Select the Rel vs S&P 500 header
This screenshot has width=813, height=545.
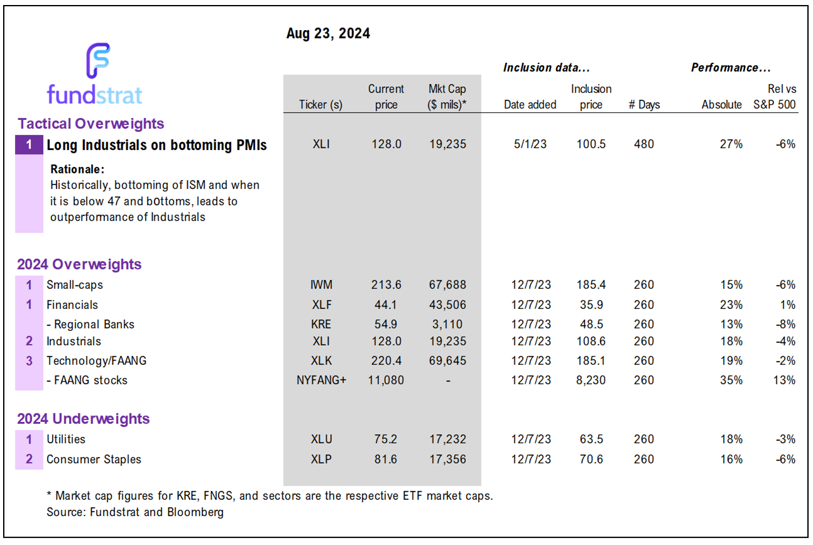point(775,97)
